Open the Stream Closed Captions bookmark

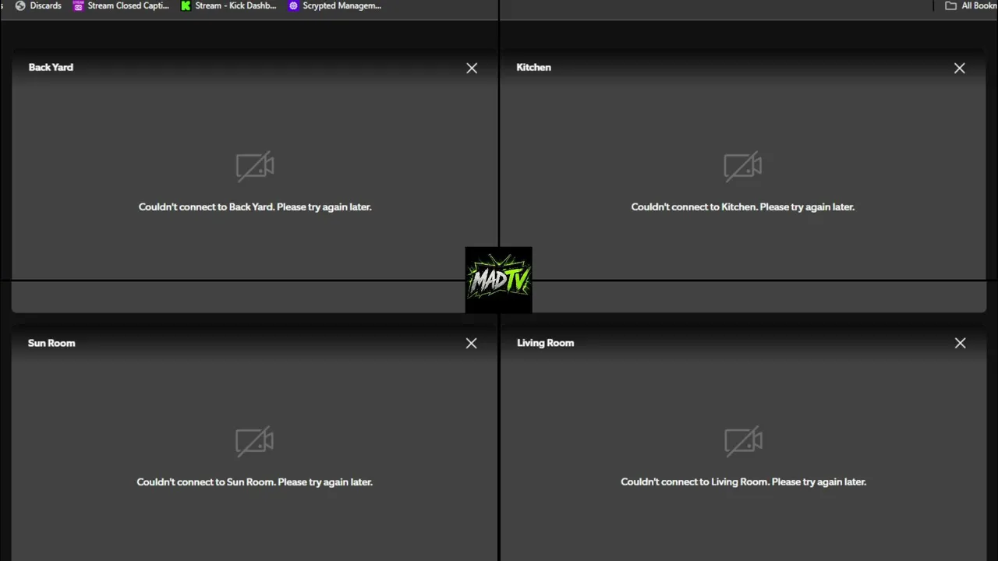pos(121,5)
